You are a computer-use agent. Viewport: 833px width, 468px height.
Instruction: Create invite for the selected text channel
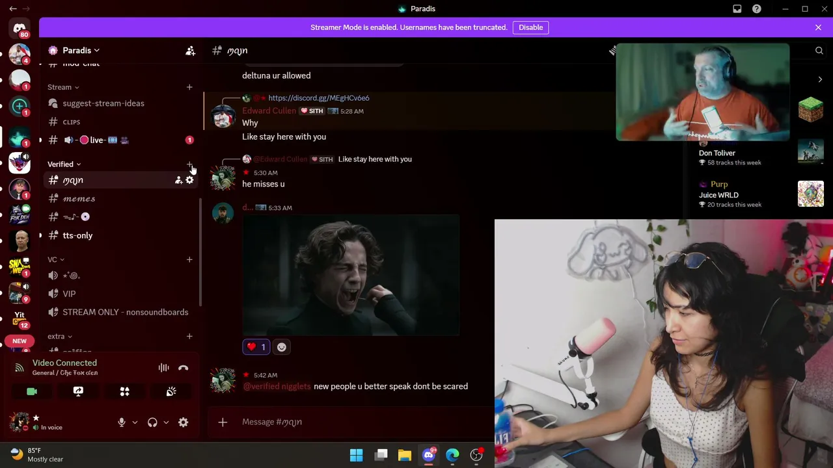pyautogui.click(x=178, y=180)
